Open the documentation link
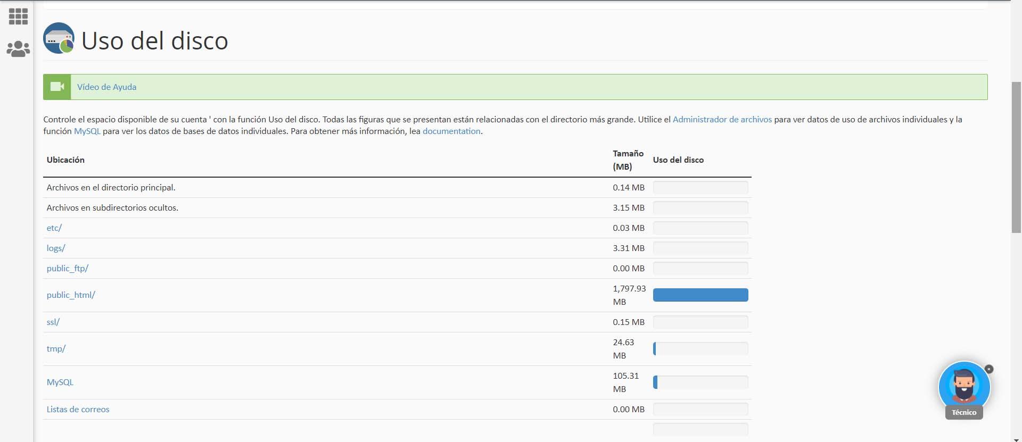1022x442 pixels. [x=451, y=131]
